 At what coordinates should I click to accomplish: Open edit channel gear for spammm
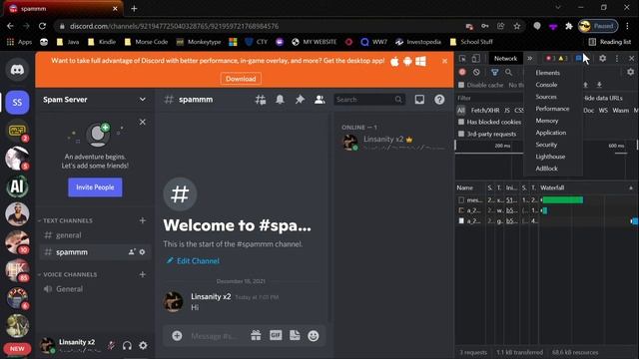142,252
